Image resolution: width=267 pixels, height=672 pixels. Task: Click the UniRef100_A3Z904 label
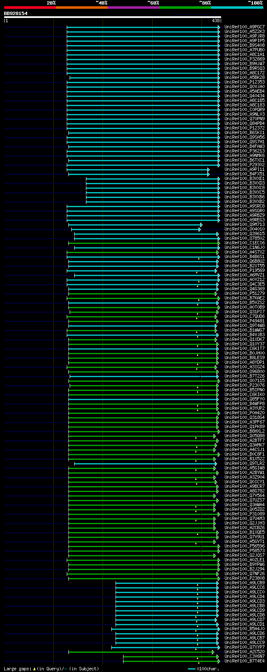244,477
